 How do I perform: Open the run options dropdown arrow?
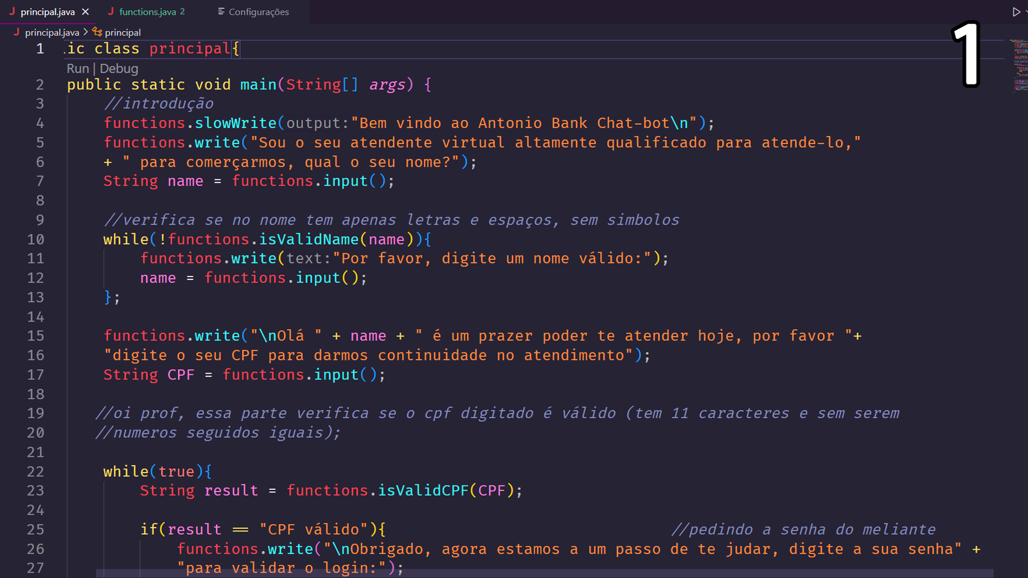(1026, 12)
